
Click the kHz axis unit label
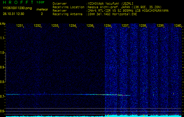[3, 23]
